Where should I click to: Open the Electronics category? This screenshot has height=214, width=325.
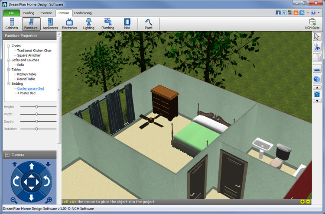69,24
